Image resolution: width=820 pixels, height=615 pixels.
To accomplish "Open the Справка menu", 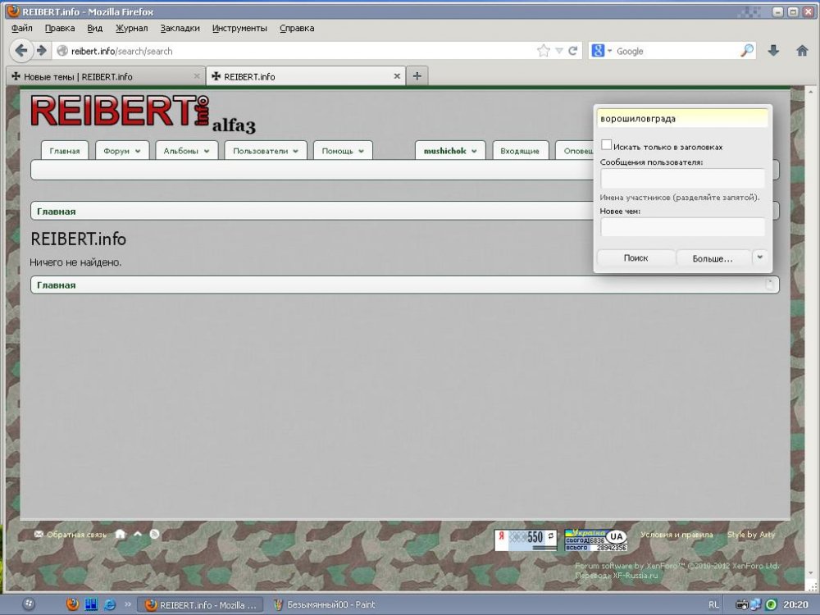I will coord(297,28).
